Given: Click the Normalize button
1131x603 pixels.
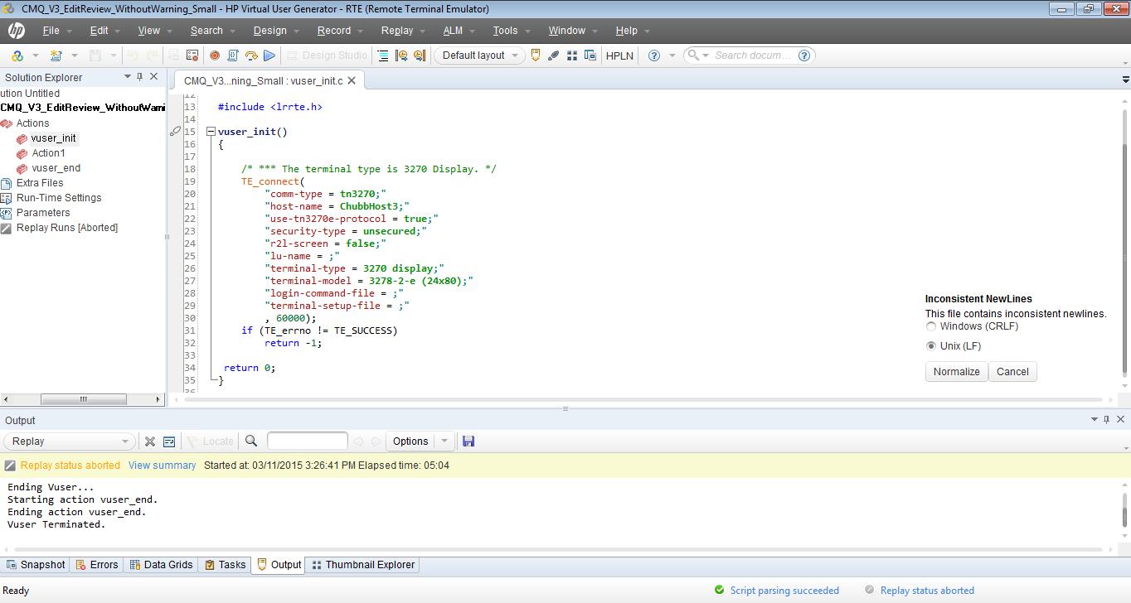Looking at the screenshot, I should [956, 372].
